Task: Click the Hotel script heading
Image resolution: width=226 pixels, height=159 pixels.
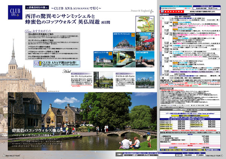Action: (x=67, y=71)
